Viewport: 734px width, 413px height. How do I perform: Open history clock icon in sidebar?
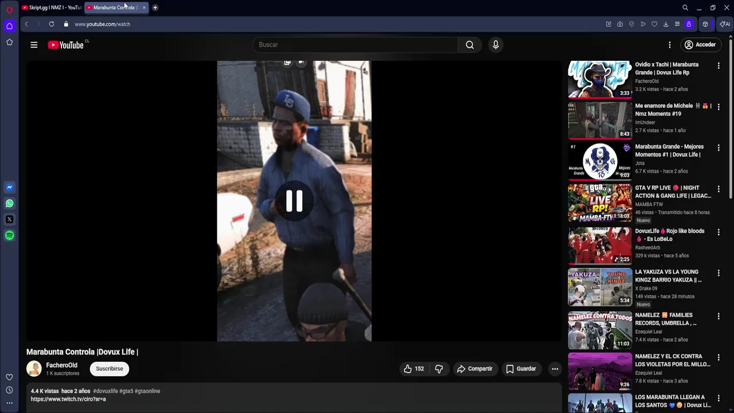tap(9, 390)
